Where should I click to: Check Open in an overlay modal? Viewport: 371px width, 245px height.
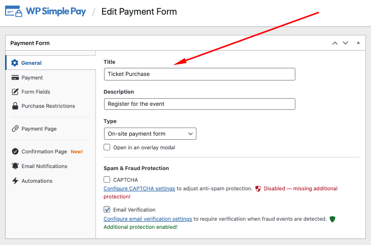point(107,147)
